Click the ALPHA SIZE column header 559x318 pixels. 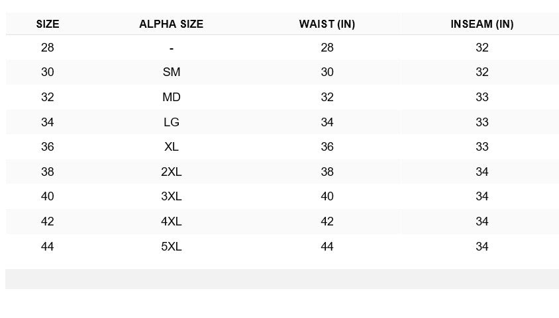171,24
